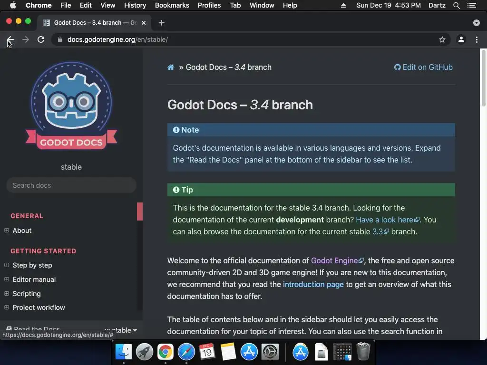Viewport: 487px width, 365px height.
Task: Expand the Project workflow section
Action: click(x=7, y=307)
